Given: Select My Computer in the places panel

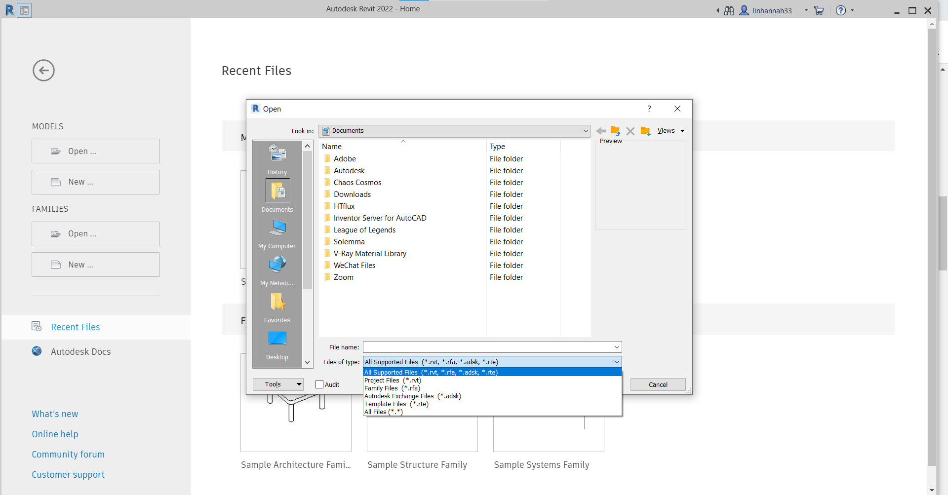Looking at the screenshot, I should coord(277,232).
